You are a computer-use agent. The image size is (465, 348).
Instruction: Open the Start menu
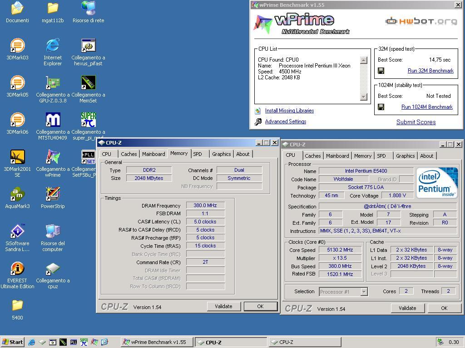[12, 342]
